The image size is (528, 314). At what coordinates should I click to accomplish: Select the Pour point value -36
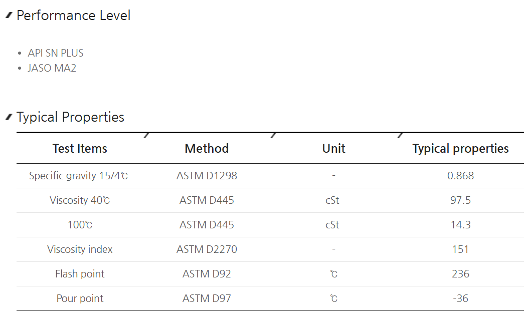pyautogui.click(x=461, y=298)
